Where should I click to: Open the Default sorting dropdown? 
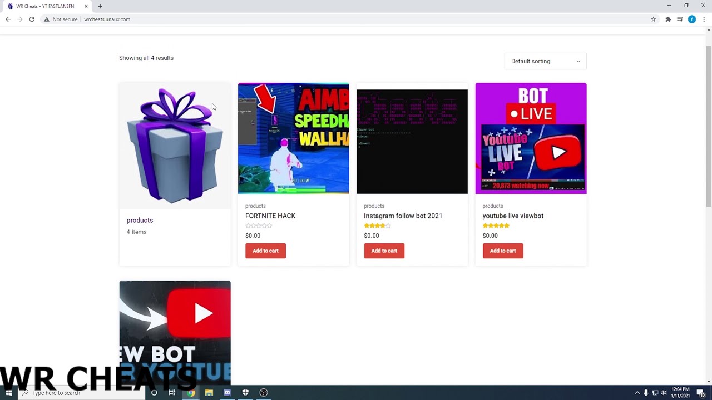point(545,61)
